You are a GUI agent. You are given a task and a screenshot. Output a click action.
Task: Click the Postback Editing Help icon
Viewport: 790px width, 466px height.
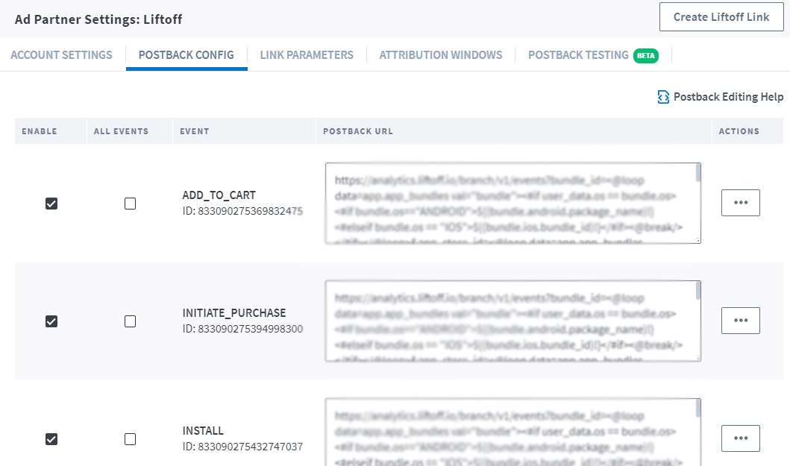[663, 97]
